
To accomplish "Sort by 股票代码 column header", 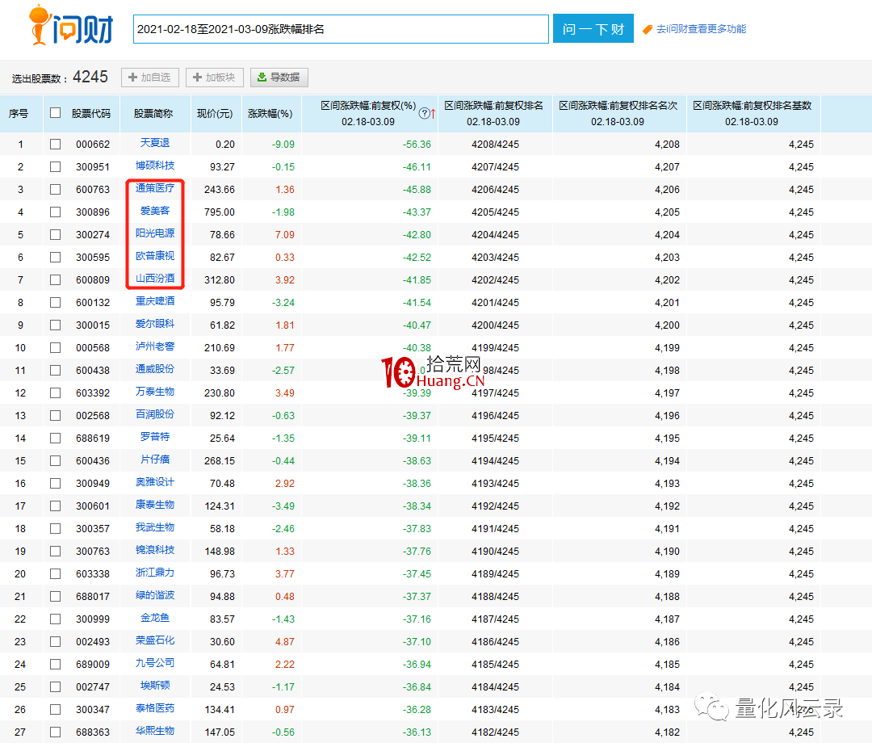I will click(x=90, y=114).
